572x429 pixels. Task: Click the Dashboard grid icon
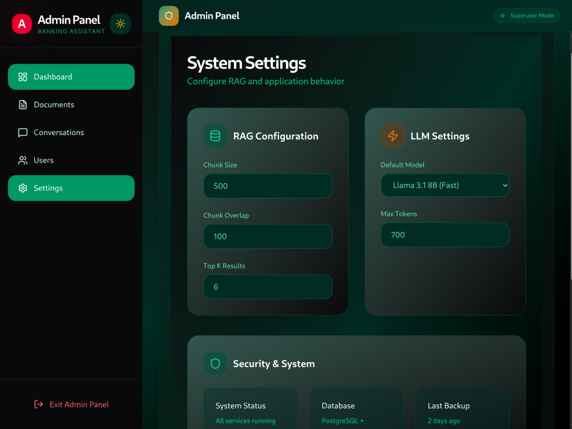click(x=23, y=77)
